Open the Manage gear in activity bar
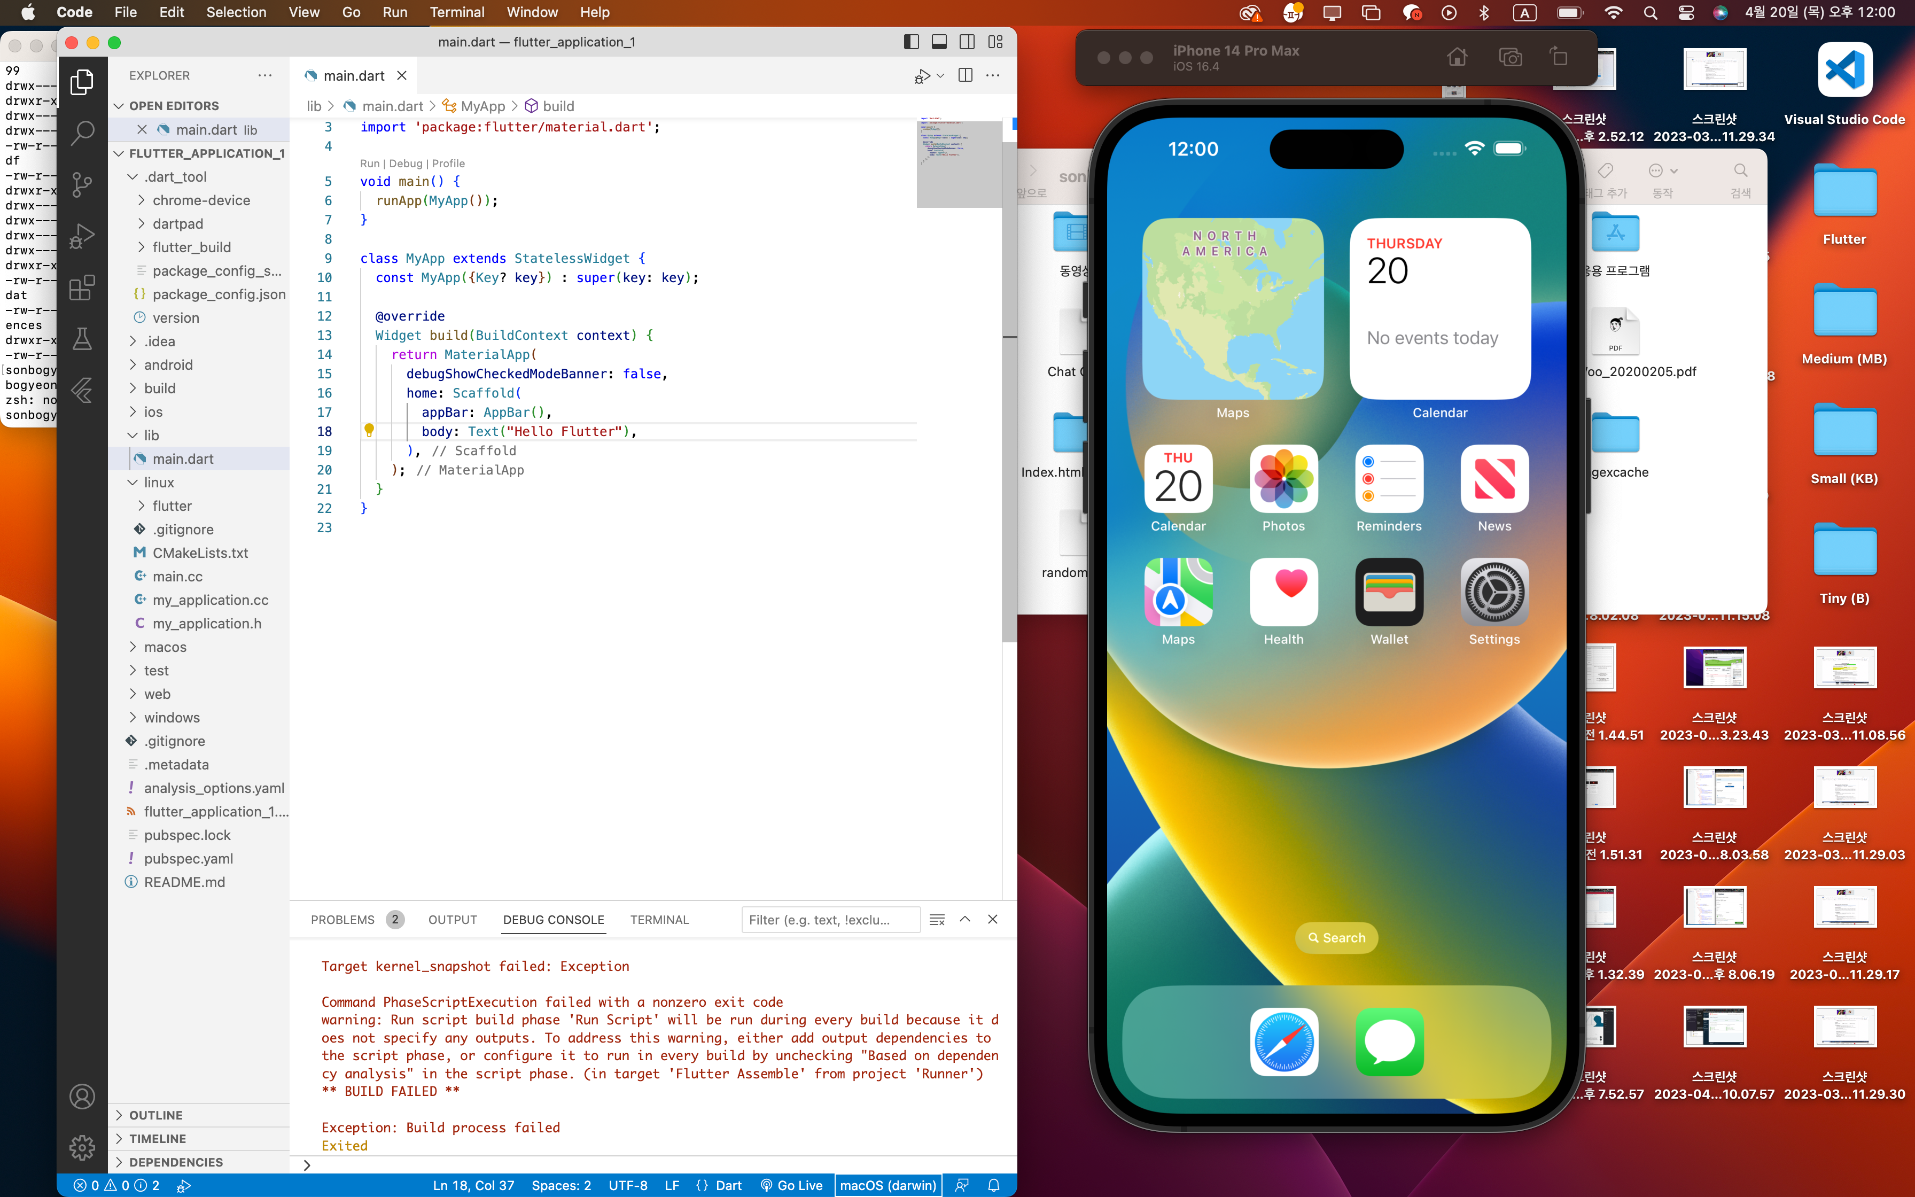1915x1197 pixels. coord(82,1148)
